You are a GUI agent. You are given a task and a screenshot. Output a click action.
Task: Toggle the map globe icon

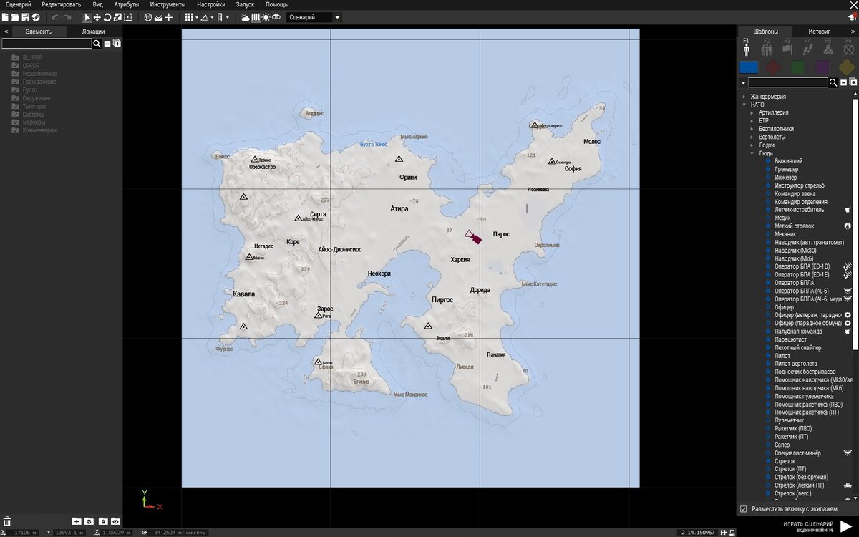click(x=148, y=17)
